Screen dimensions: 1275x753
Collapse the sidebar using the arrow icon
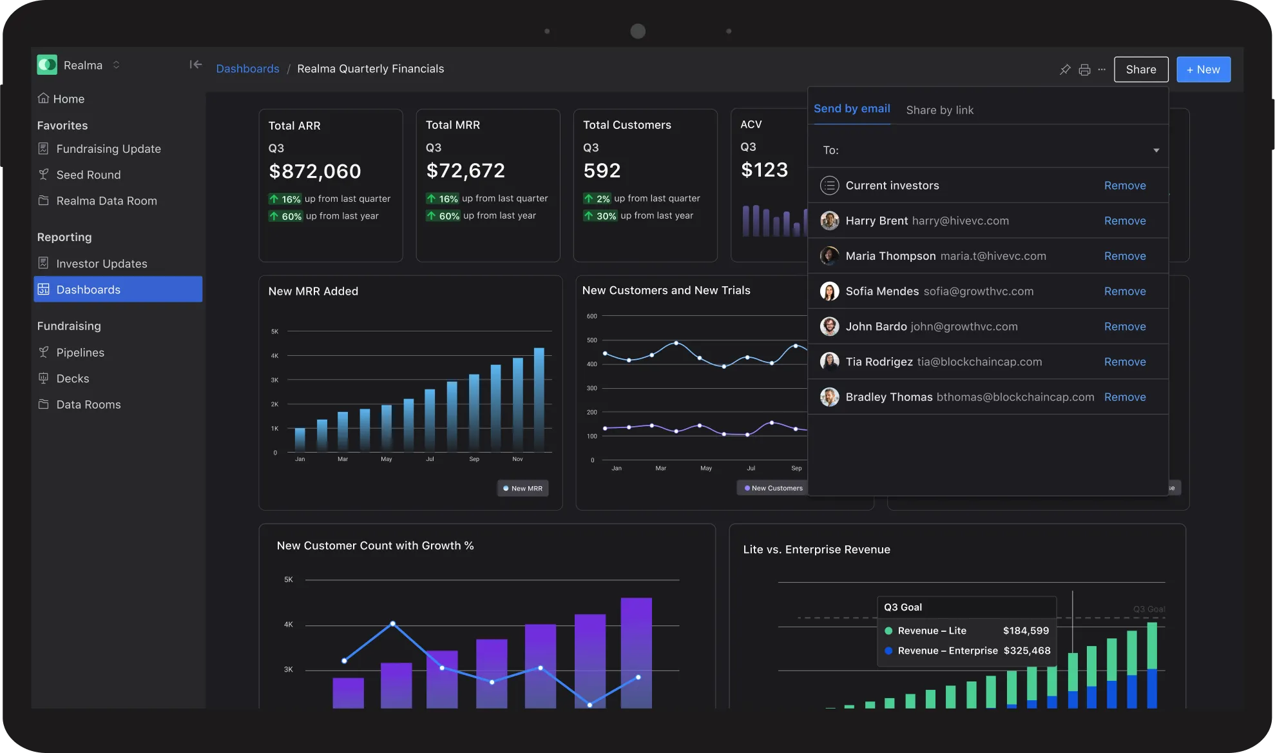[196, 64]
